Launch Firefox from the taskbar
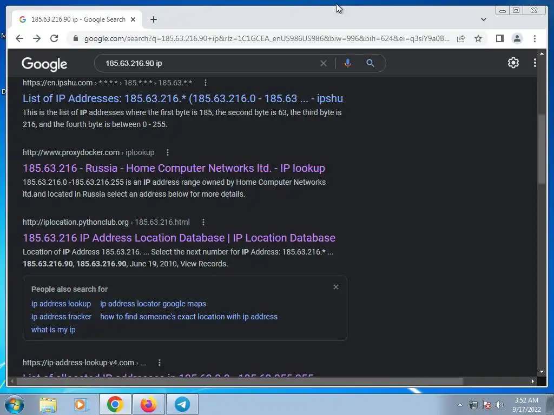This screenshot has height=415, width=554. point(149,404)
